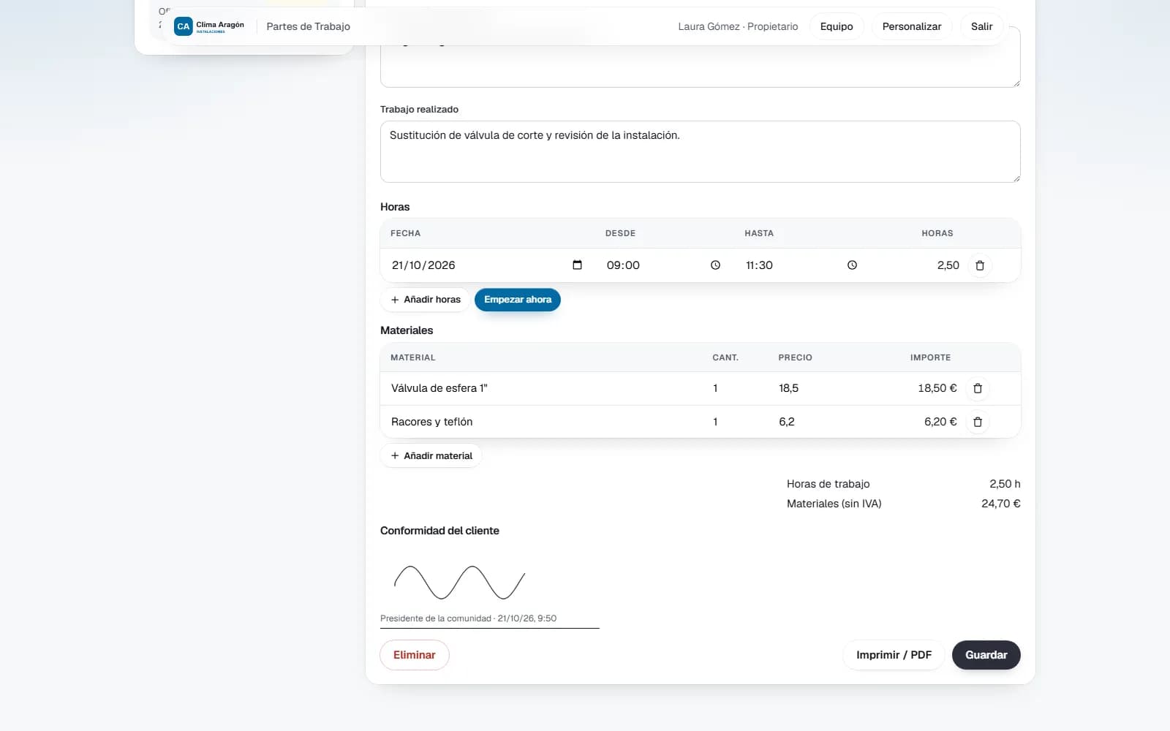1170x731 pixels.
Task: Click the 24,70 € materials total
Action: (1000, 504)
